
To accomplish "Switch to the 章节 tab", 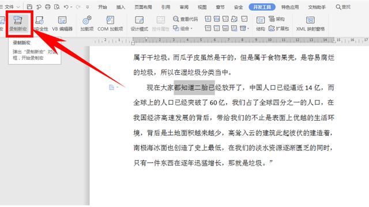I will coord(220,7).
